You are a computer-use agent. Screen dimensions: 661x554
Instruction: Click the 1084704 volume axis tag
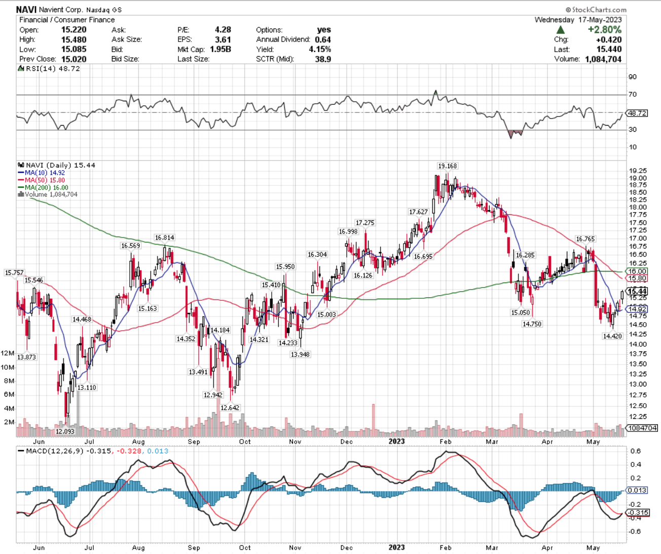click(642, 428)
